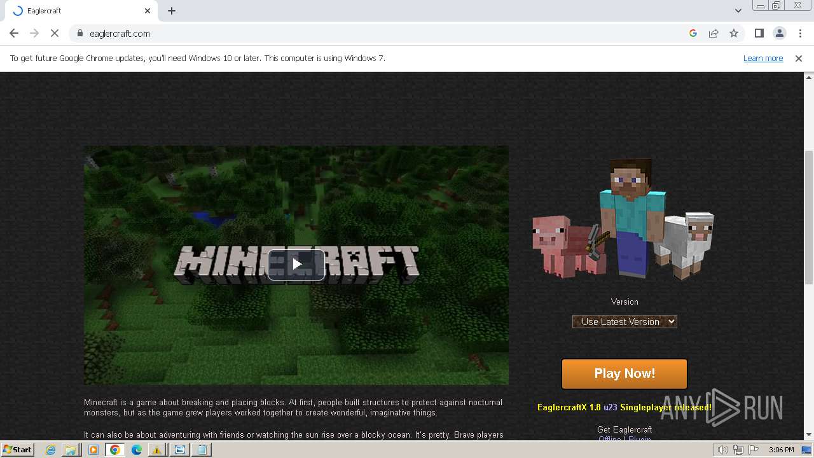Open the warning sign taskbar app
Image resolution: width=814 pixels, height=458 pixels.
(156, 450)
